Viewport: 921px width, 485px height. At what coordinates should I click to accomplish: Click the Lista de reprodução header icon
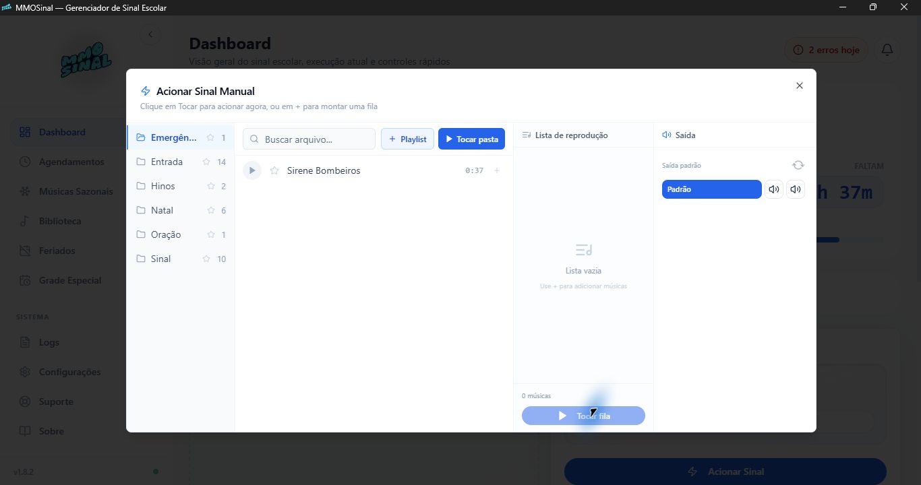pyautogui.click(x=527, y=135)
